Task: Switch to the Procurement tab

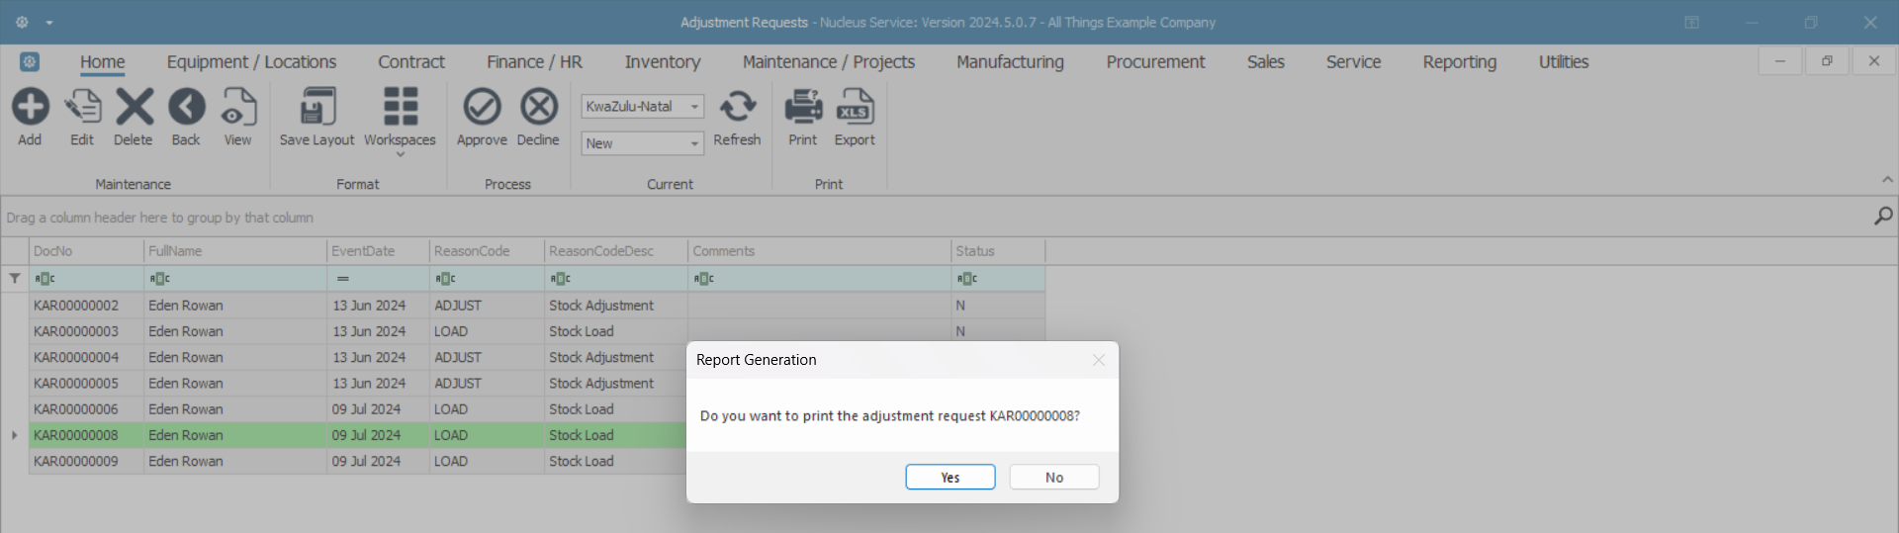Action: click(1155, 62)
